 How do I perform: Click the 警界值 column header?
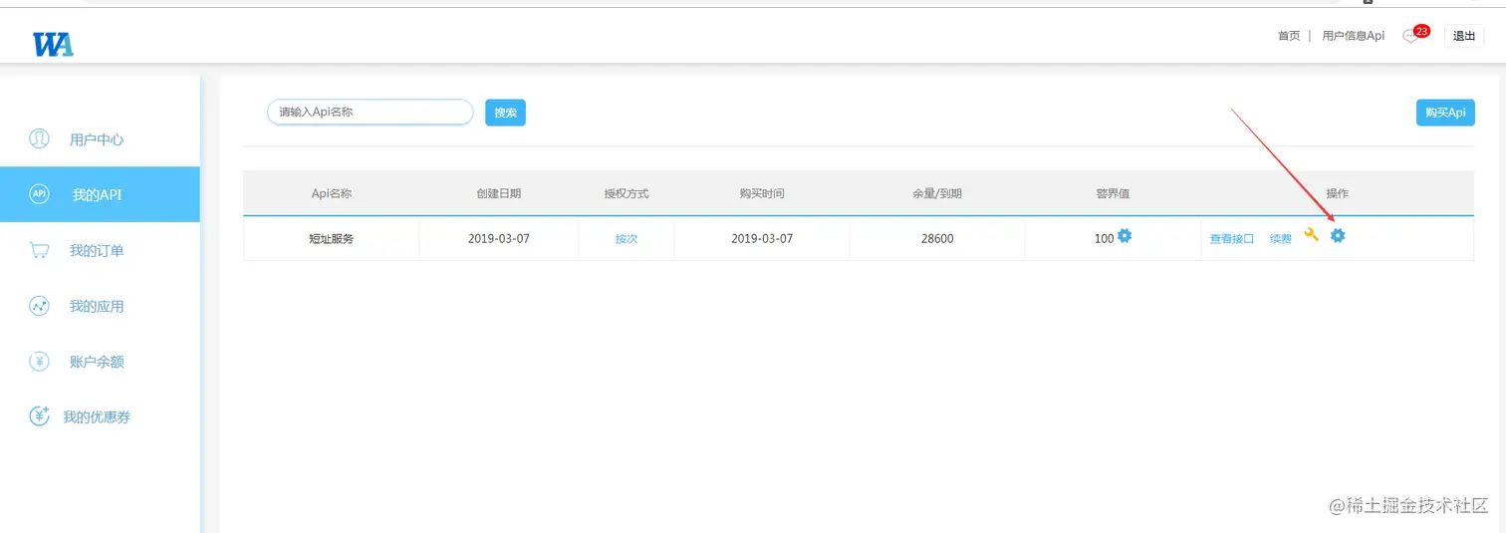point(1113,193)
